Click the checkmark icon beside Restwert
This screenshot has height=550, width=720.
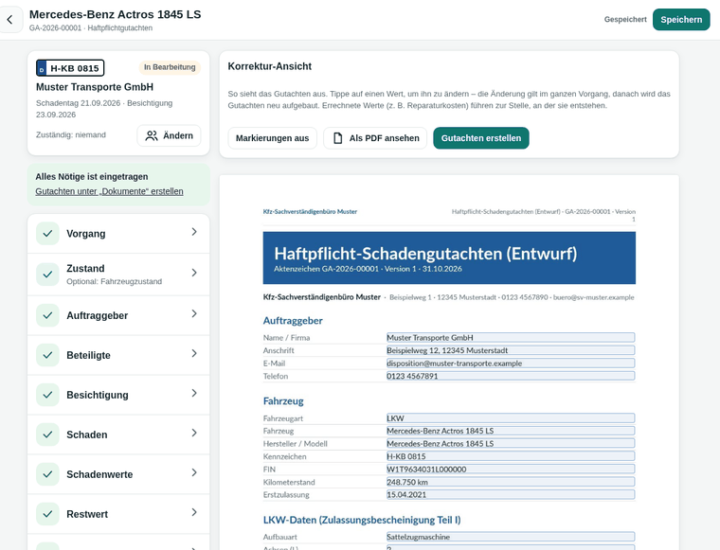pos(47,514)
